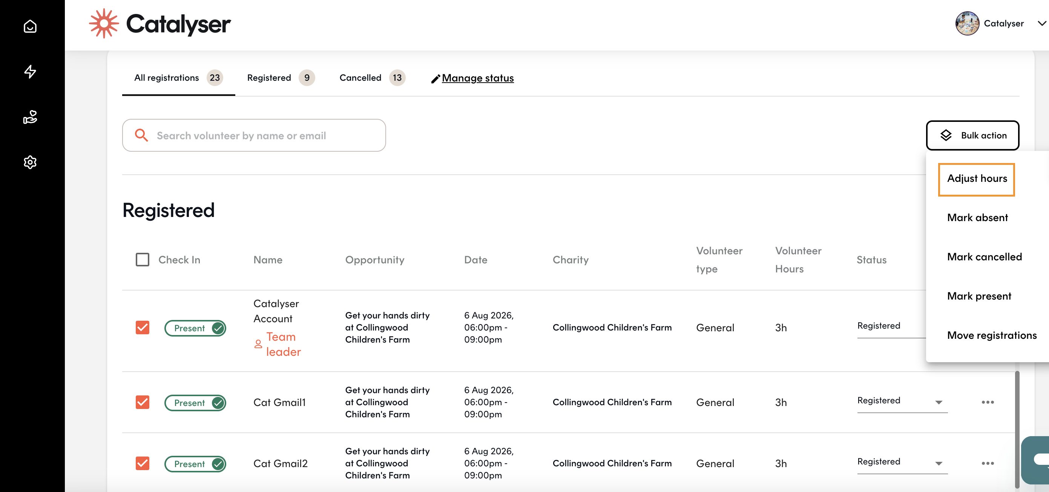This screenshot has width=1049, height=492.
Task: Click the Catalyser profile avatar
Action: coord(967,24)
